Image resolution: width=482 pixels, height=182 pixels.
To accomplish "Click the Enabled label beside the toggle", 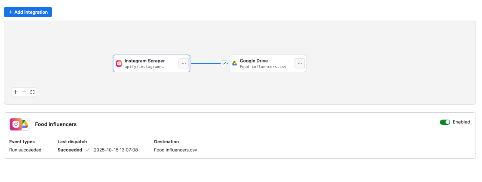I will (461, 122).
